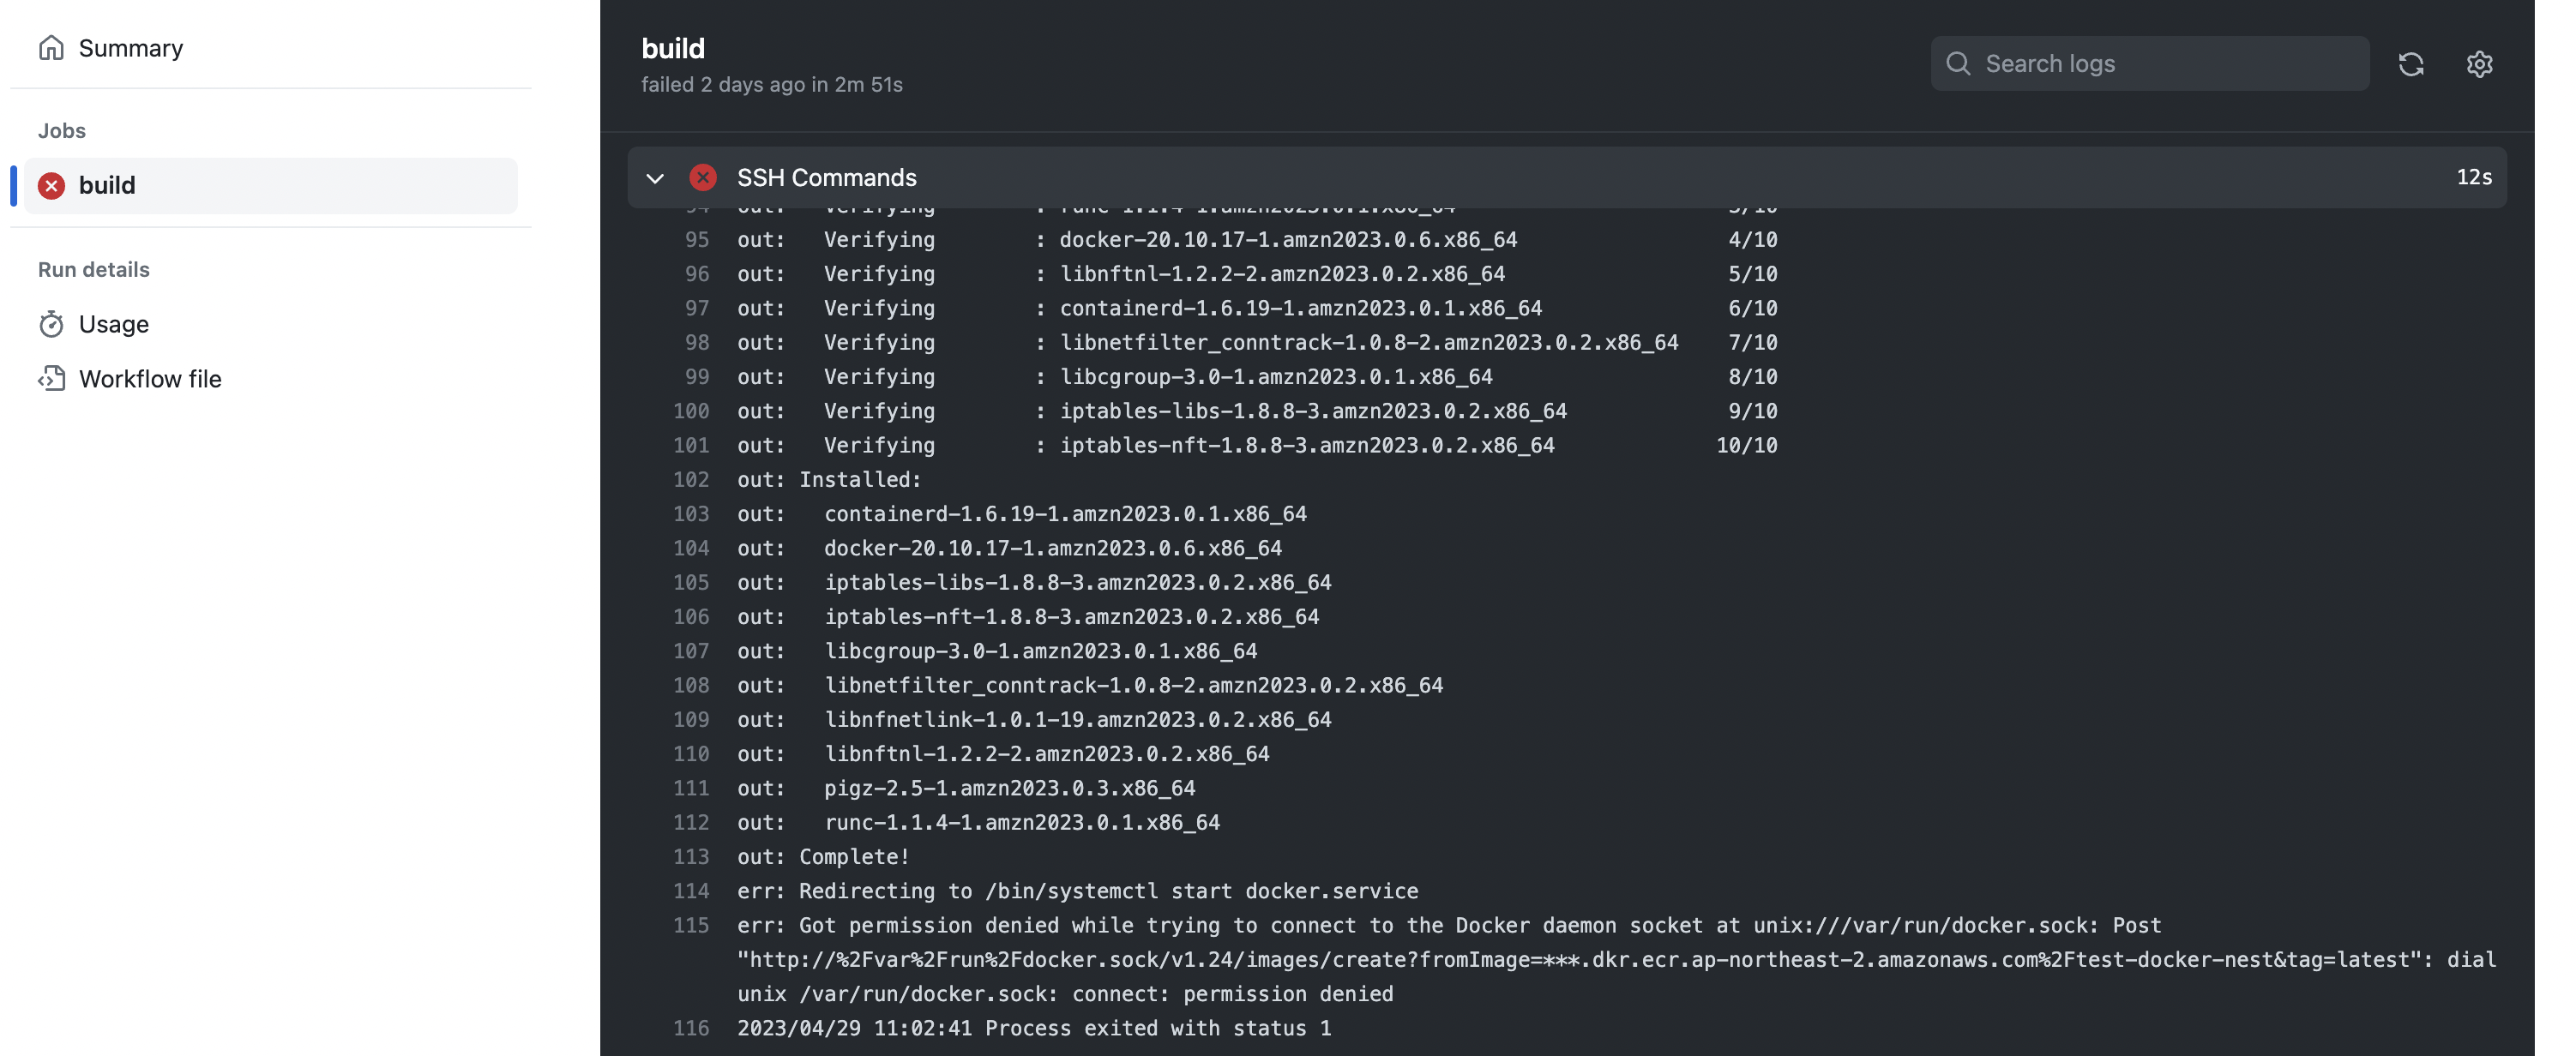This screenshot has height=1056, width=2576.
Task: Select the build job in sidebar
Action: [107, 186]
